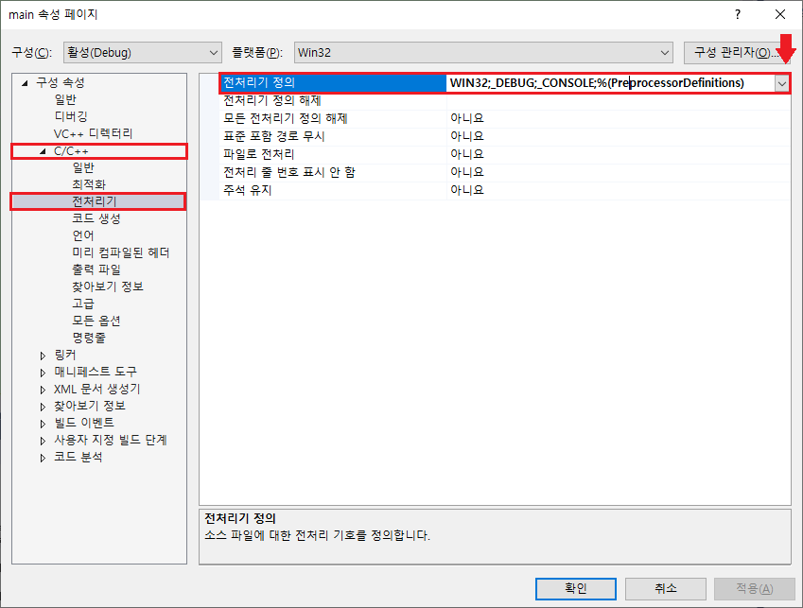803x608 pixels.
Task: Click the 표준 포함 경로 무시 property
Action: (x=274, y=136)
